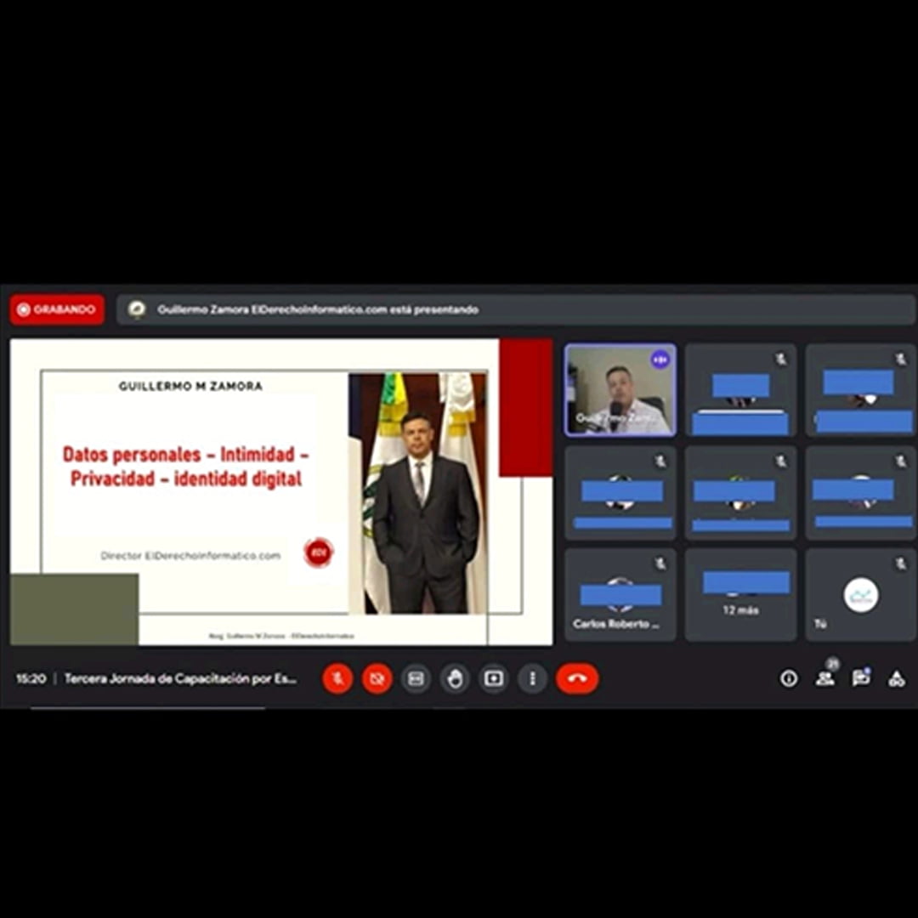
Task: Click the meeting title 'Tercera Jornada de Capacitación'
Action: click(x=181, y=679)
